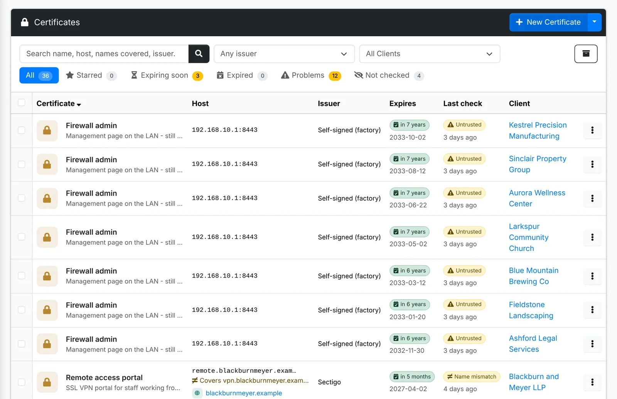Viewport: 617px width, 399px height.
Task: Switch to the Problems tab
Action: 311,75
